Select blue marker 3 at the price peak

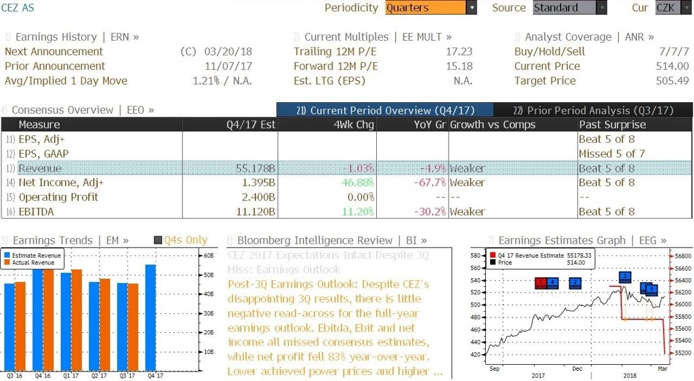click(x=625, y=277)
